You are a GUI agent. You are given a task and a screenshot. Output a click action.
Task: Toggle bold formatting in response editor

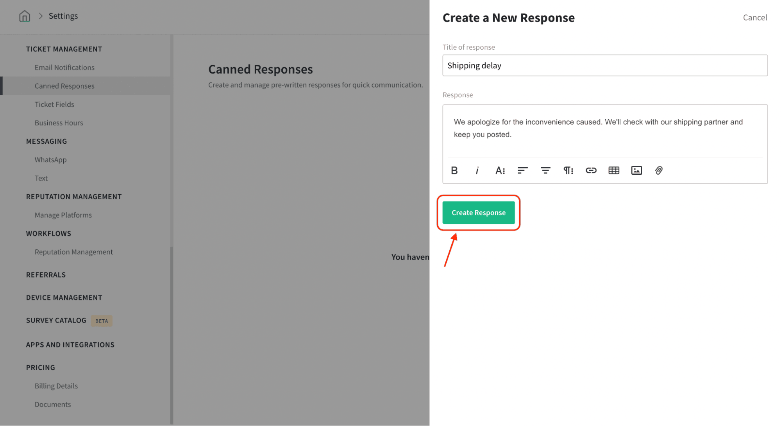pos(454,170)
